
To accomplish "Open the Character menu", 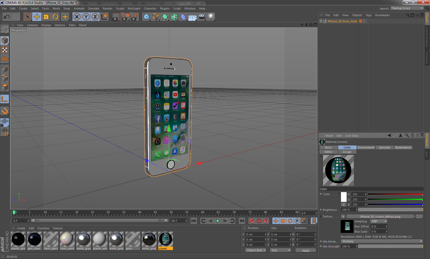I will (150, 8).
